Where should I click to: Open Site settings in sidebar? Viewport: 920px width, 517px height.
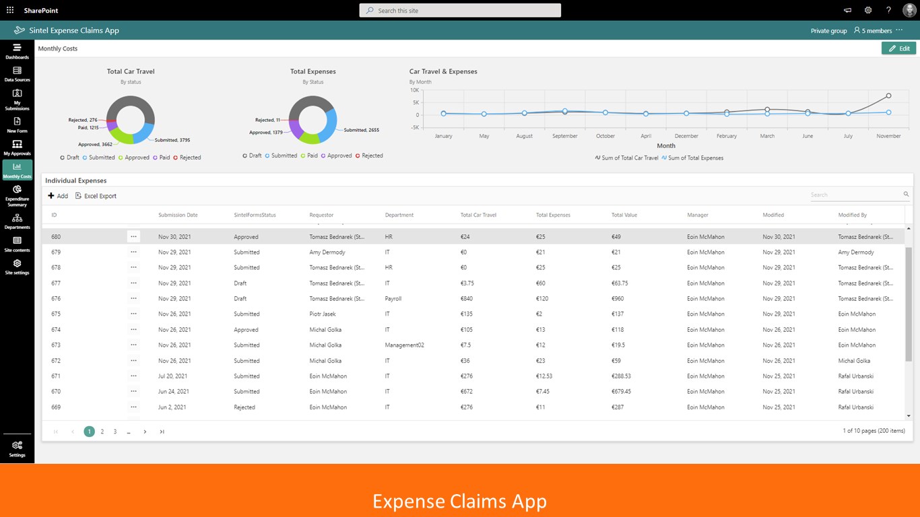(17, 267)
